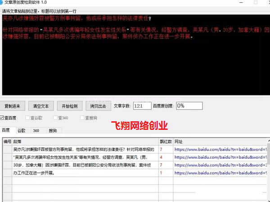Click the 百度原创度 field showing 0%
Viewport: 270px width, 202px height.
[189, 106]
